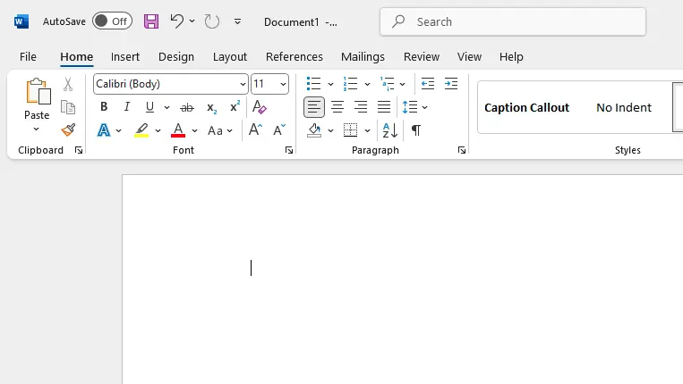Viewport: 683px width, 384px height.
Task: Apply strikethrough formatting
Action: click(187, 107)
